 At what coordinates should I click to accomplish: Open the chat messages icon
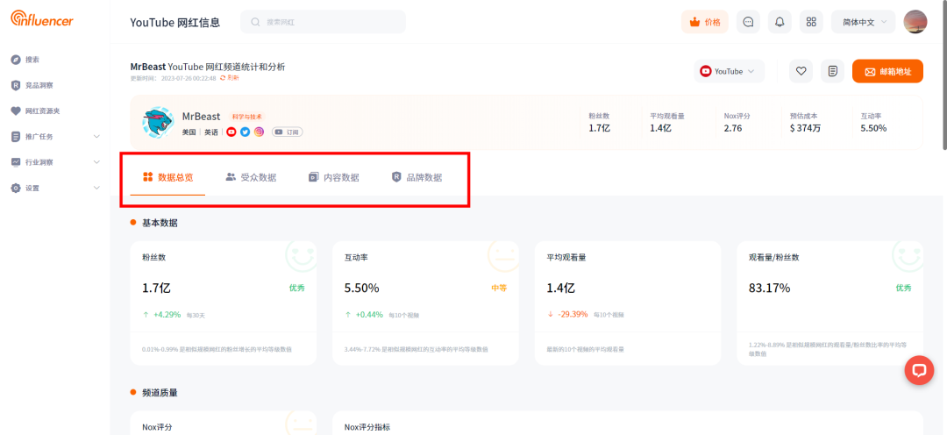(x=748, y=22)
